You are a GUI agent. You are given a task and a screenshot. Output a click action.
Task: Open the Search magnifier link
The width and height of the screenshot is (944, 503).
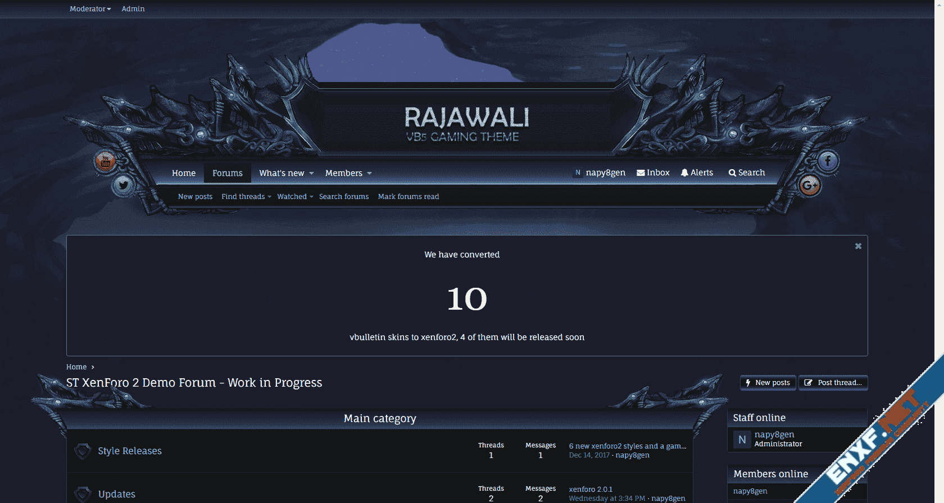(747, 173)
